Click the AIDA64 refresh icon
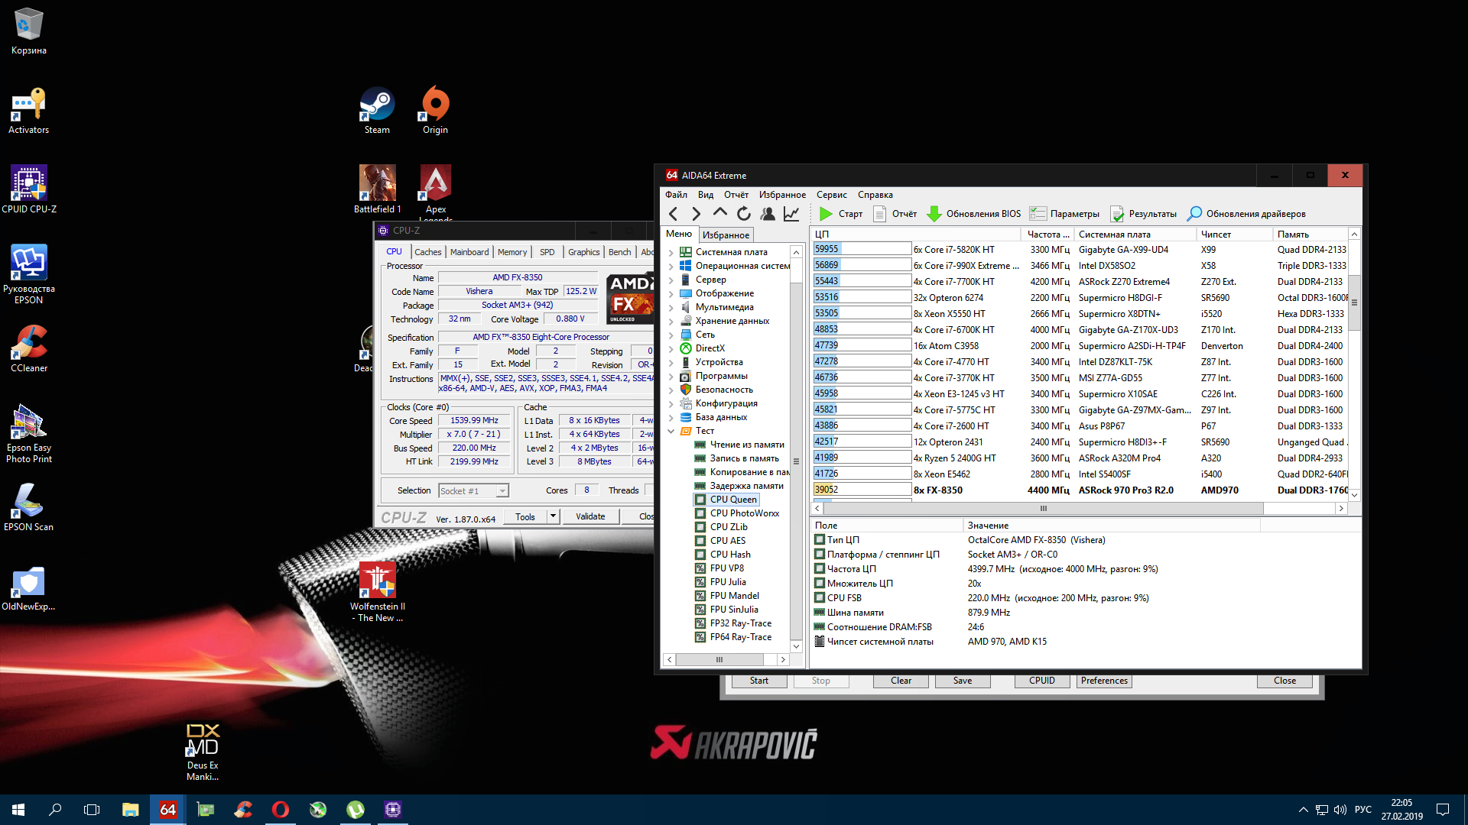The height and width of the screenshot is (825, 1468). click(743, 214)
